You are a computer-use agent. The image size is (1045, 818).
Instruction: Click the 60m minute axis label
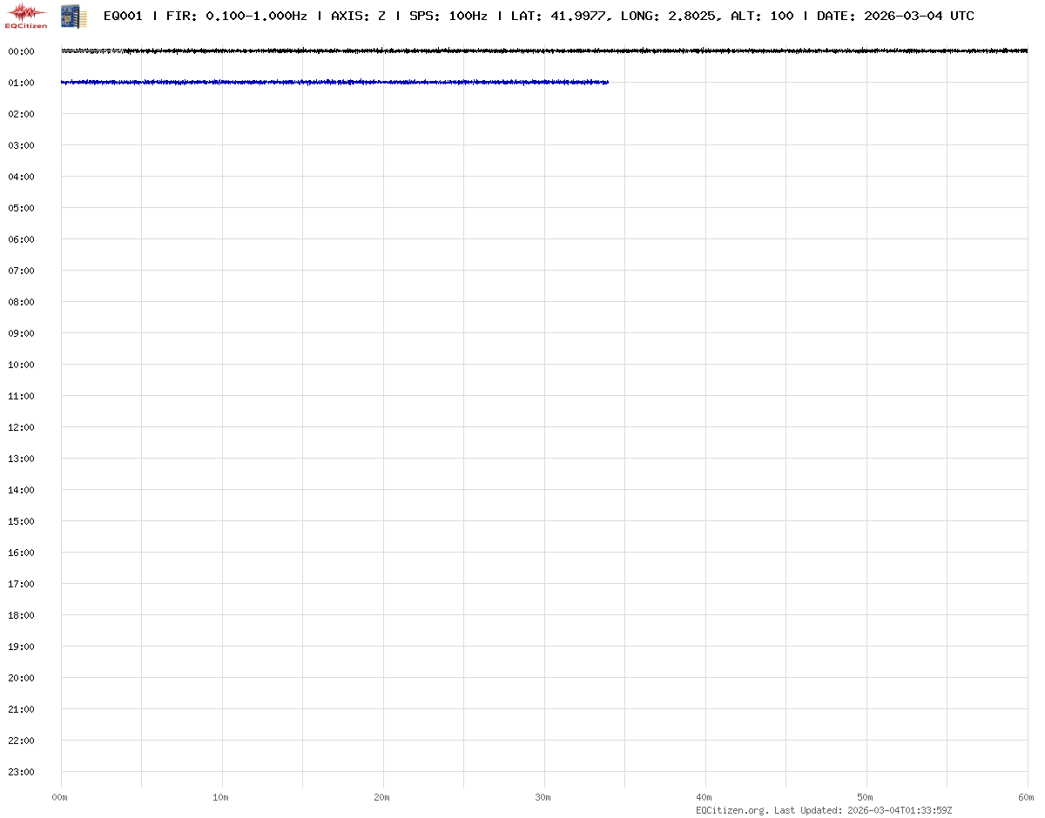click(x=1026, y=798)
